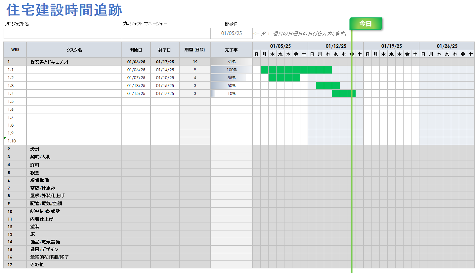The image size is (475, 273).
Task: Select the 提案書とドキュメント task name cell
Action: coord(74,62)
